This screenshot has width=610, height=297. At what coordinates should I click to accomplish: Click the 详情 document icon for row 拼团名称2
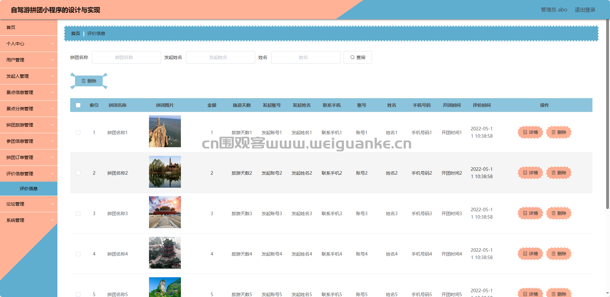[x=525, y=173]
